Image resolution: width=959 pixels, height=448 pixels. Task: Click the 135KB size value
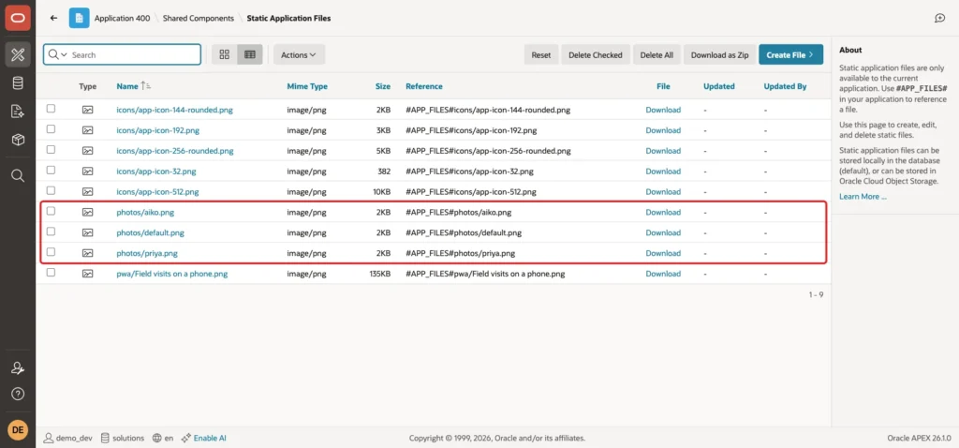[380, 274]
